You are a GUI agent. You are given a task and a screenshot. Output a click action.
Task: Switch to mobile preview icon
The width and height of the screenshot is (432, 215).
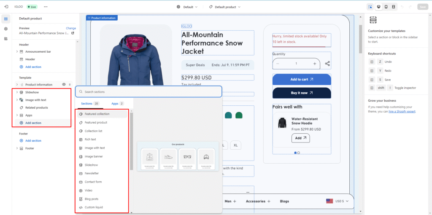(386, 7)
